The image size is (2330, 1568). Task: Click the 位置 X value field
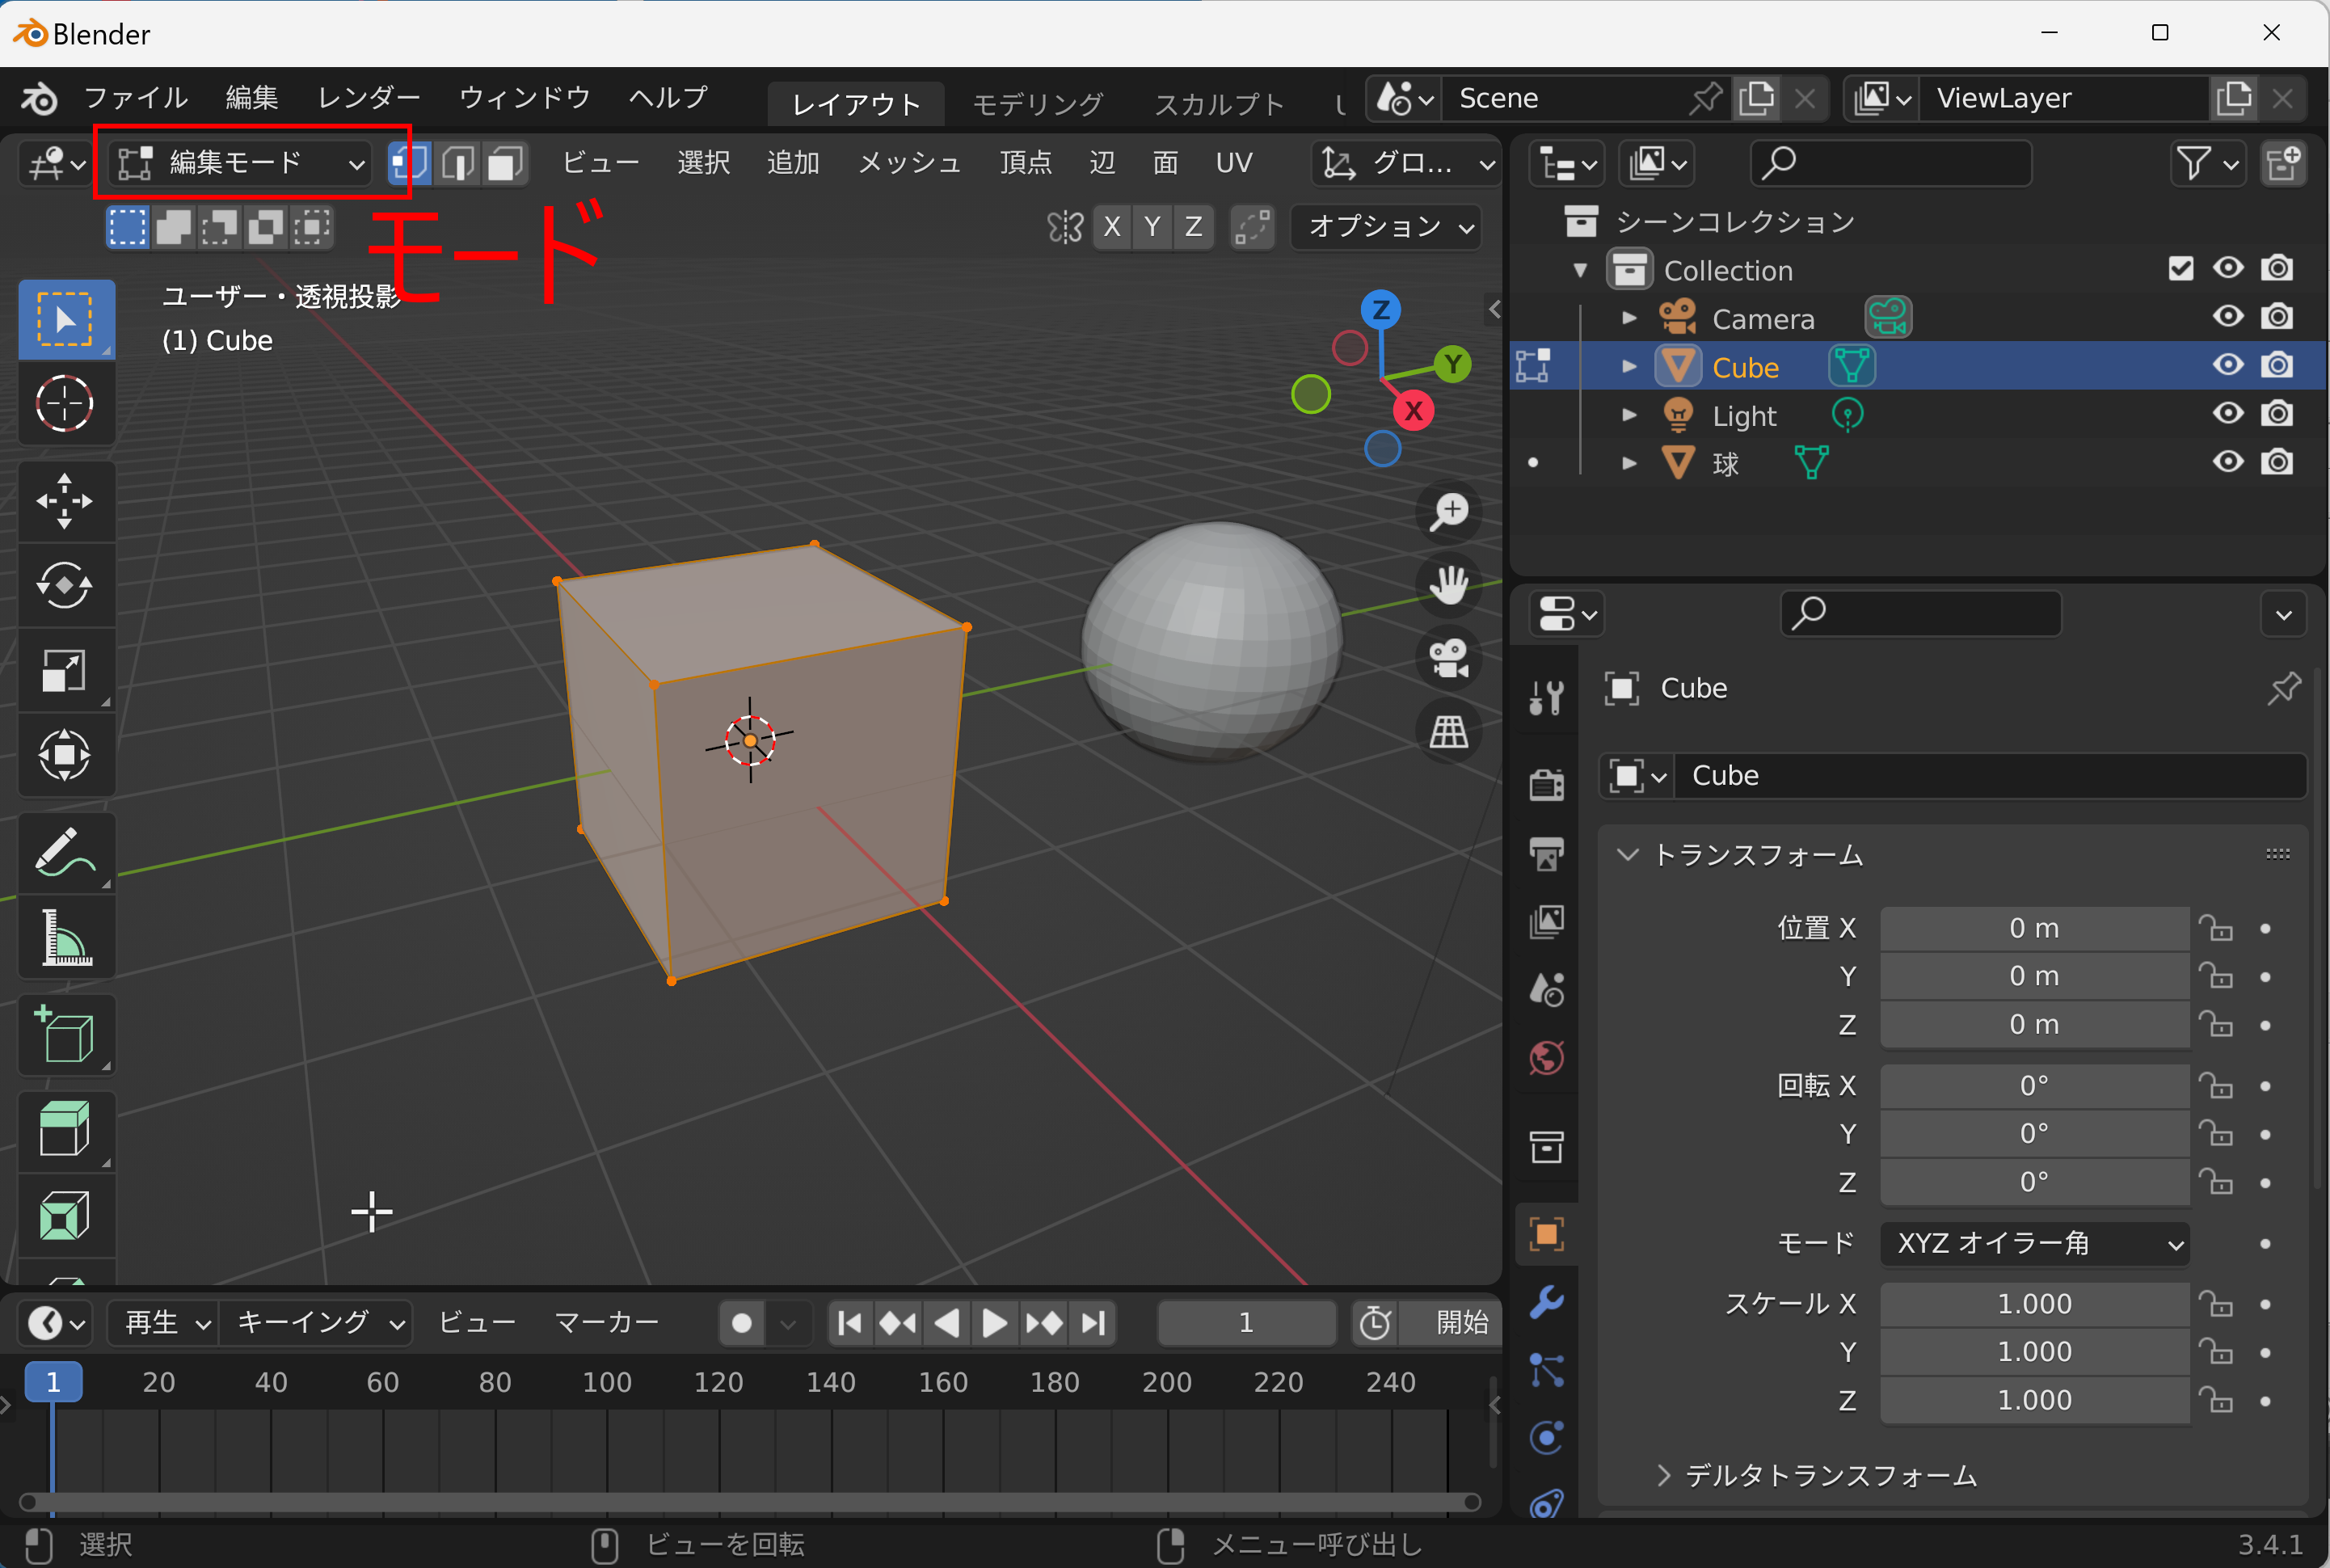[2034, 929]
